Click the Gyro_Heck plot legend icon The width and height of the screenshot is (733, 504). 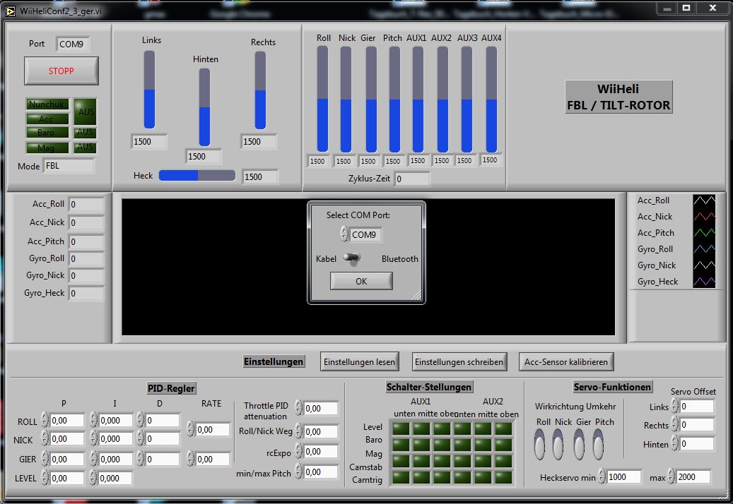point(704,282)
